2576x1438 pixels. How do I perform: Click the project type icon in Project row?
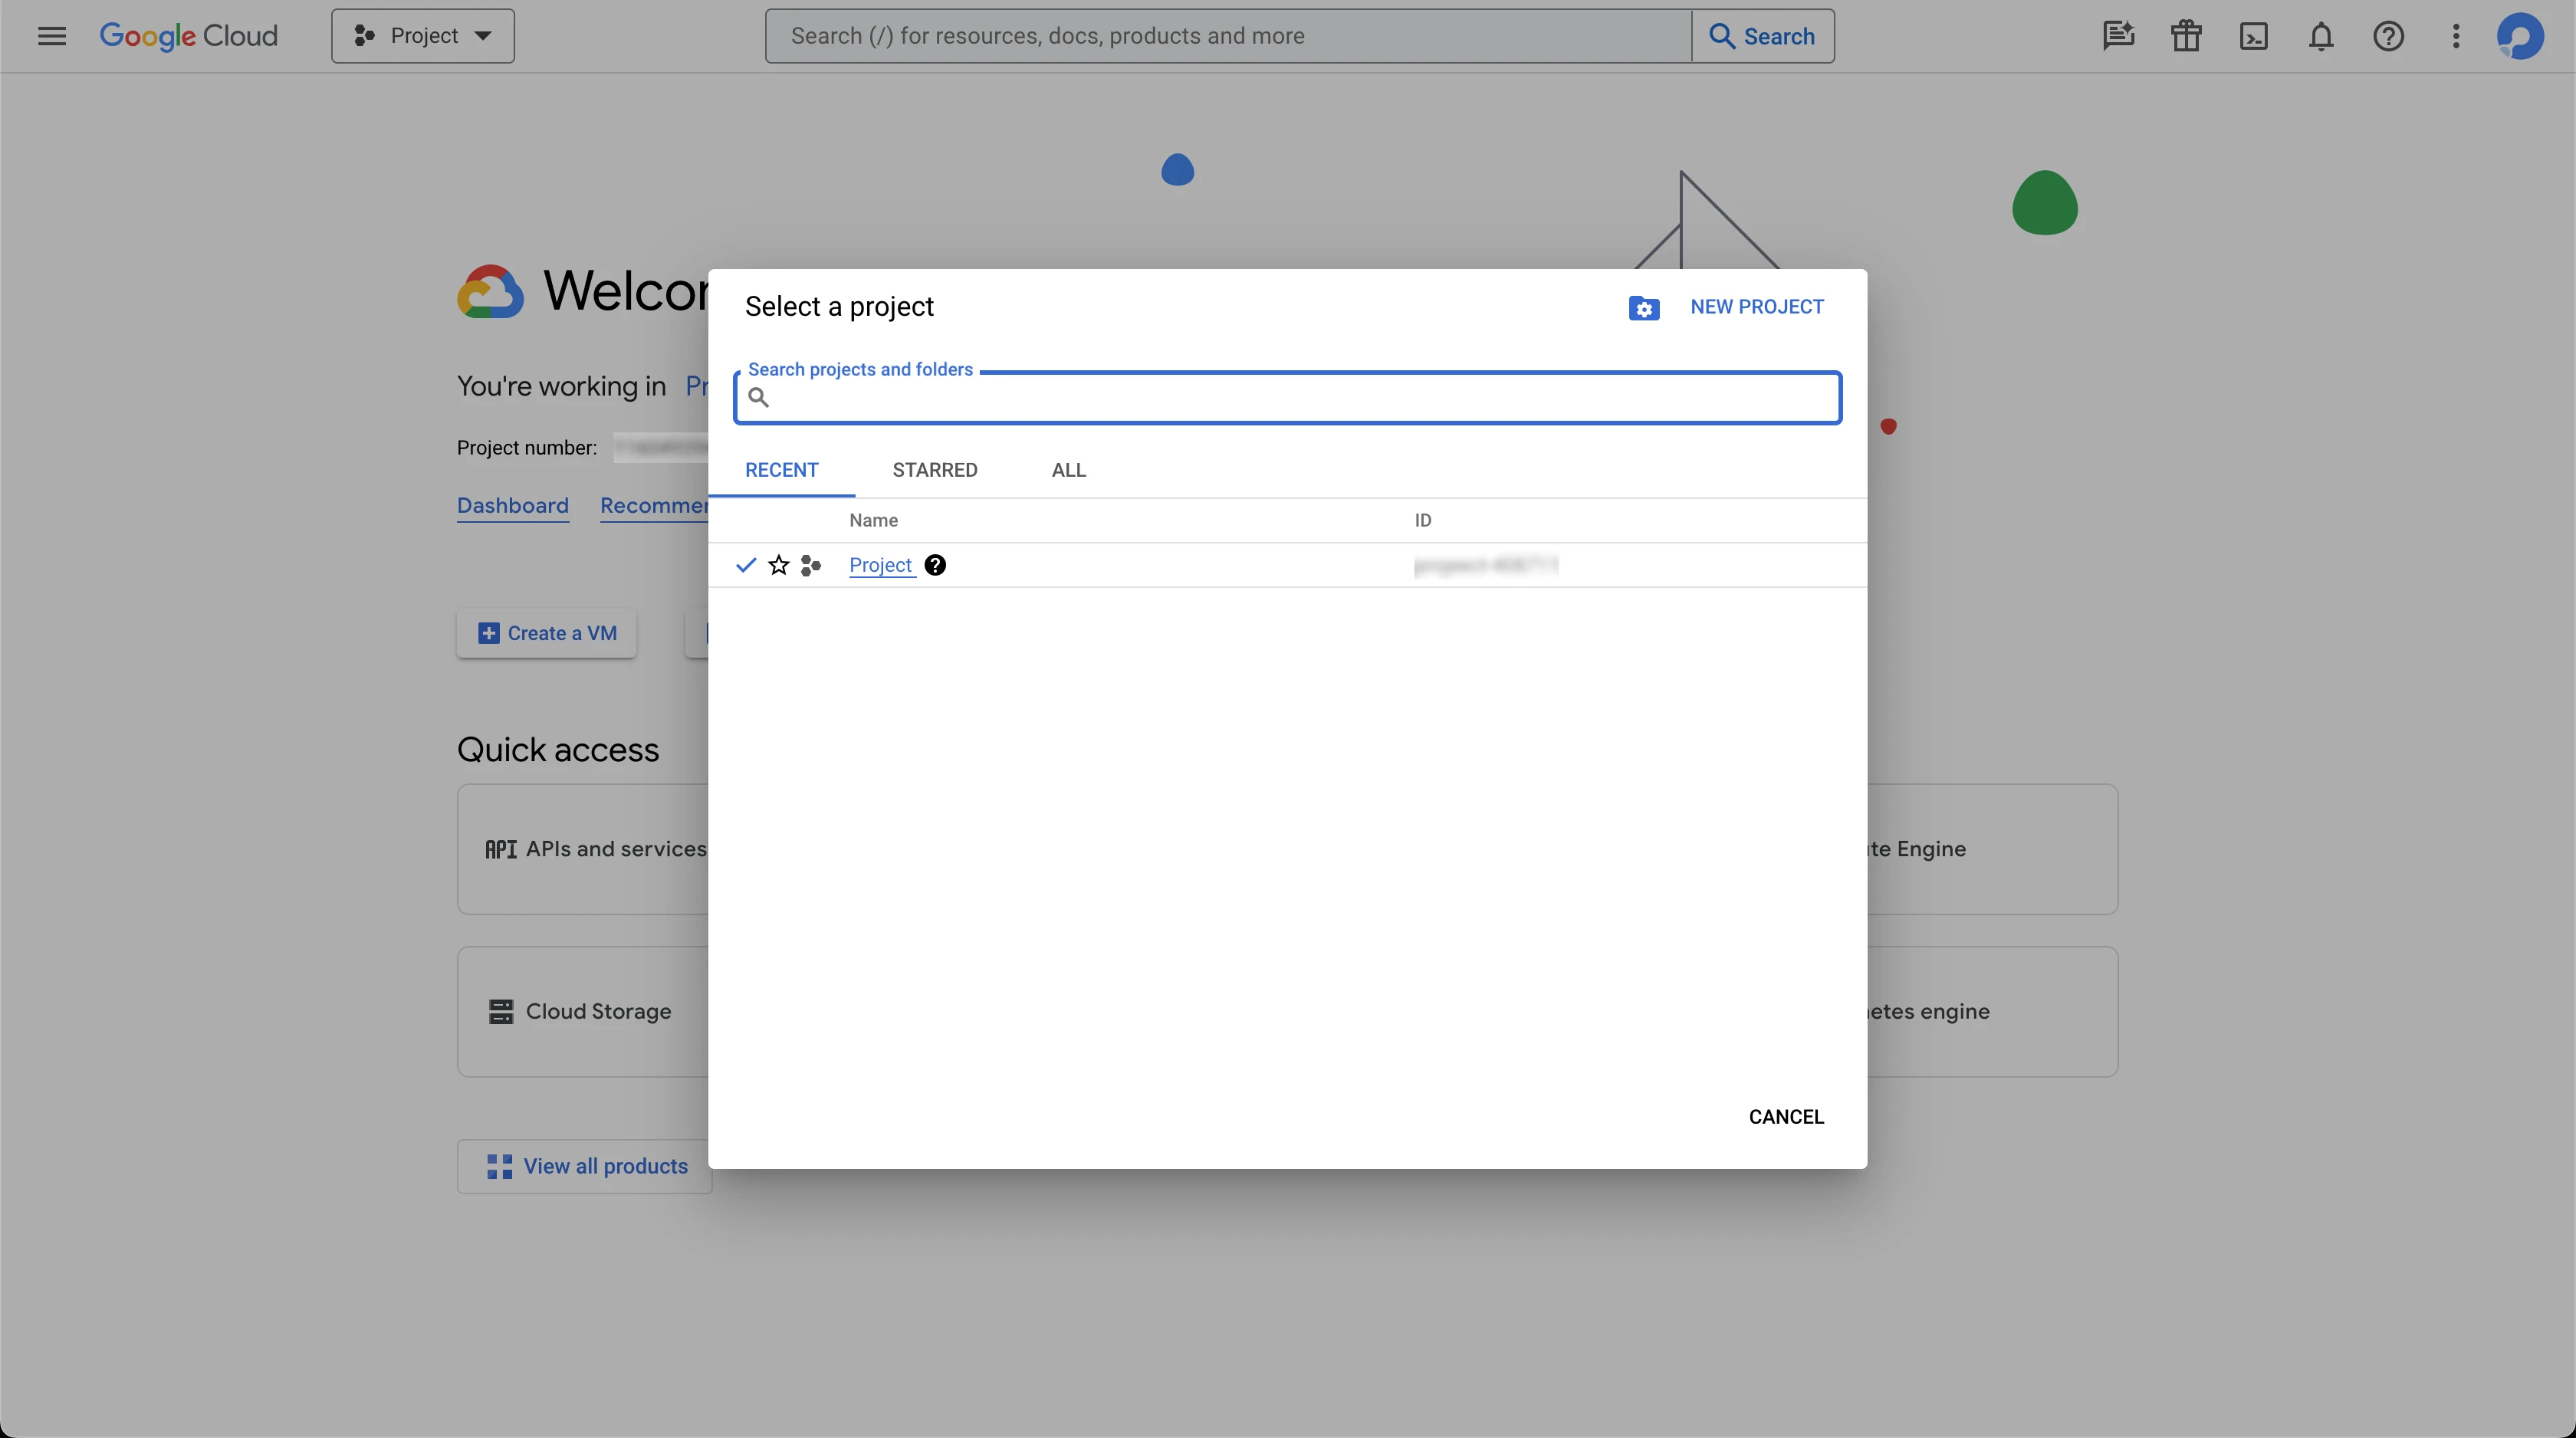pos(811,565)
